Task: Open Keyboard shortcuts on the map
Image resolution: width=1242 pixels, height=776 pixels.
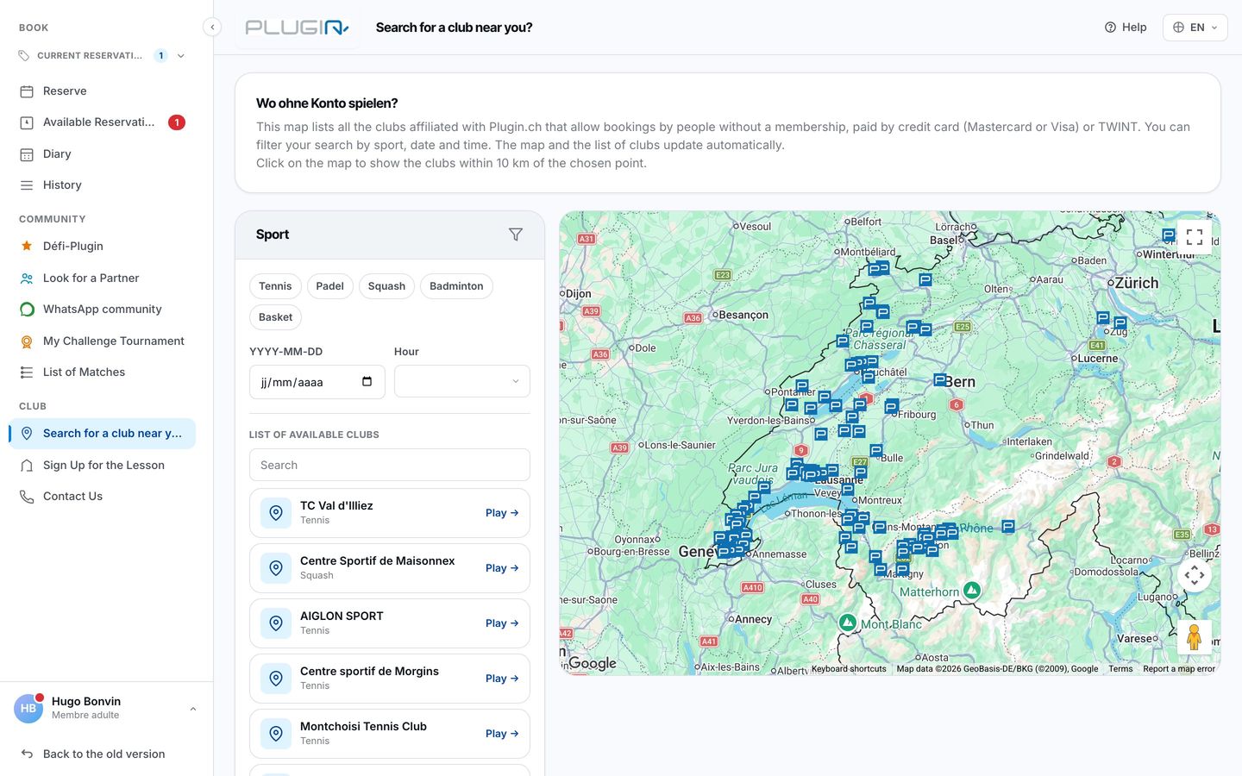Action: pyautogui.click(x=849, y=669)
